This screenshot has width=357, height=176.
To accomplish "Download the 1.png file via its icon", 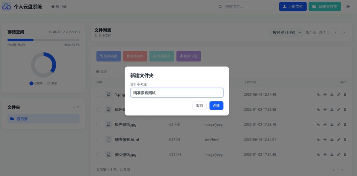I will point(332,95).
